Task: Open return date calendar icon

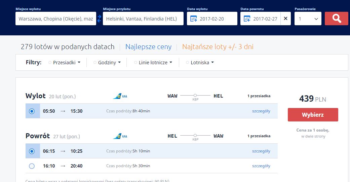Action: tap(247, 19)
